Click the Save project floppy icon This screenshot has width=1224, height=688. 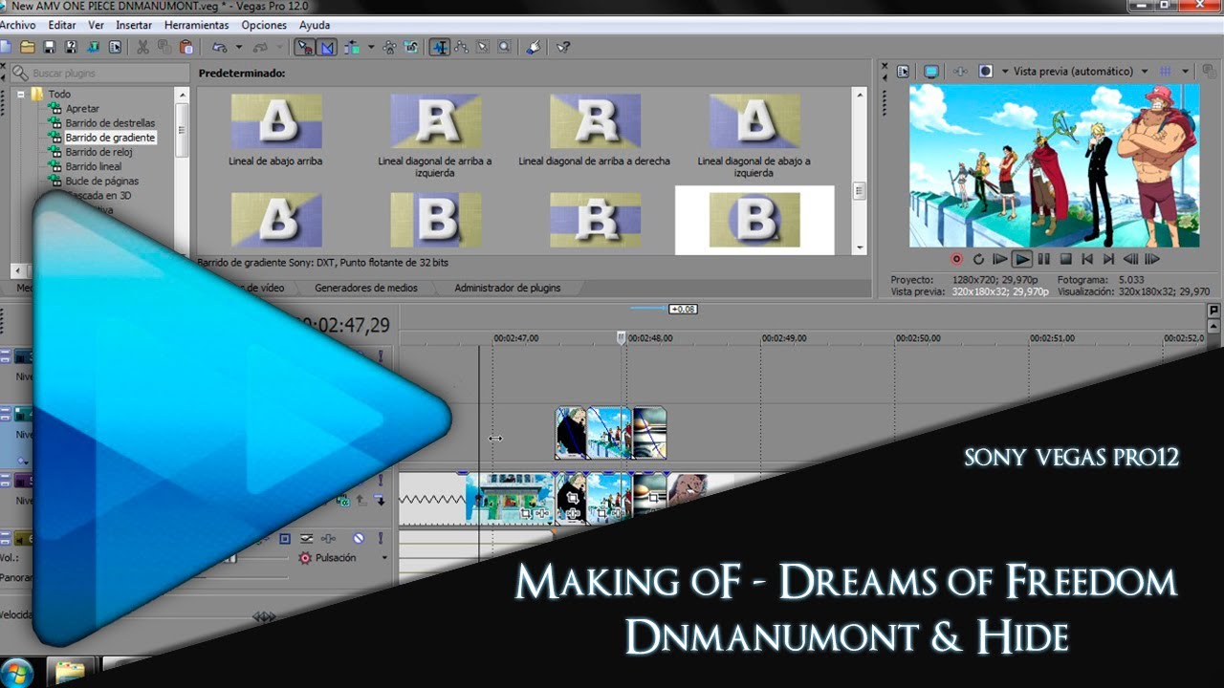[x=49, y=46]
